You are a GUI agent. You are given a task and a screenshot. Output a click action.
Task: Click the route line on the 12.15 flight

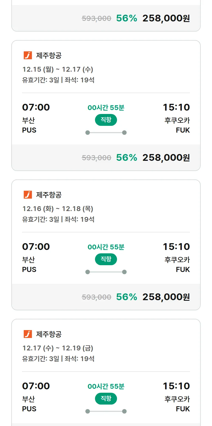pyautogui.click(x=106, y=133)
